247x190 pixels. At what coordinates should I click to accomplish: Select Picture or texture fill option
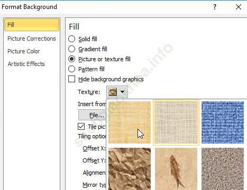pyautogui.click(x=71, y=59)
